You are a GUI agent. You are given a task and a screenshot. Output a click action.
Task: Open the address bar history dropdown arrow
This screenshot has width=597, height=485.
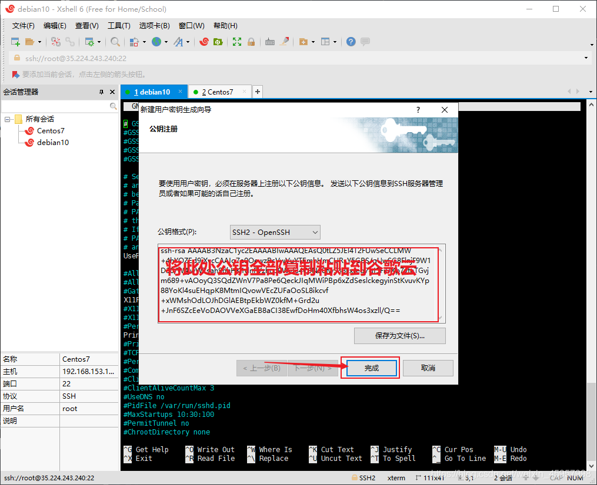click(x=586, y=58)
